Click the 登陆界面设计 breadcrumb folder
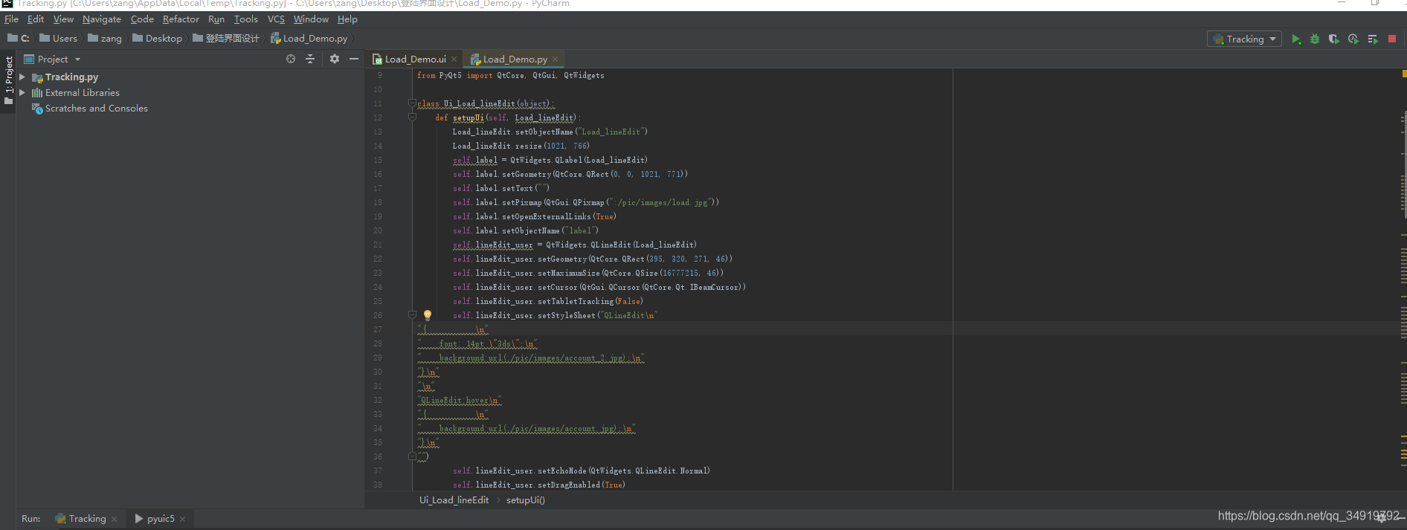The height and width of the screenshot is (530, 1407). (x=226, y=39)
